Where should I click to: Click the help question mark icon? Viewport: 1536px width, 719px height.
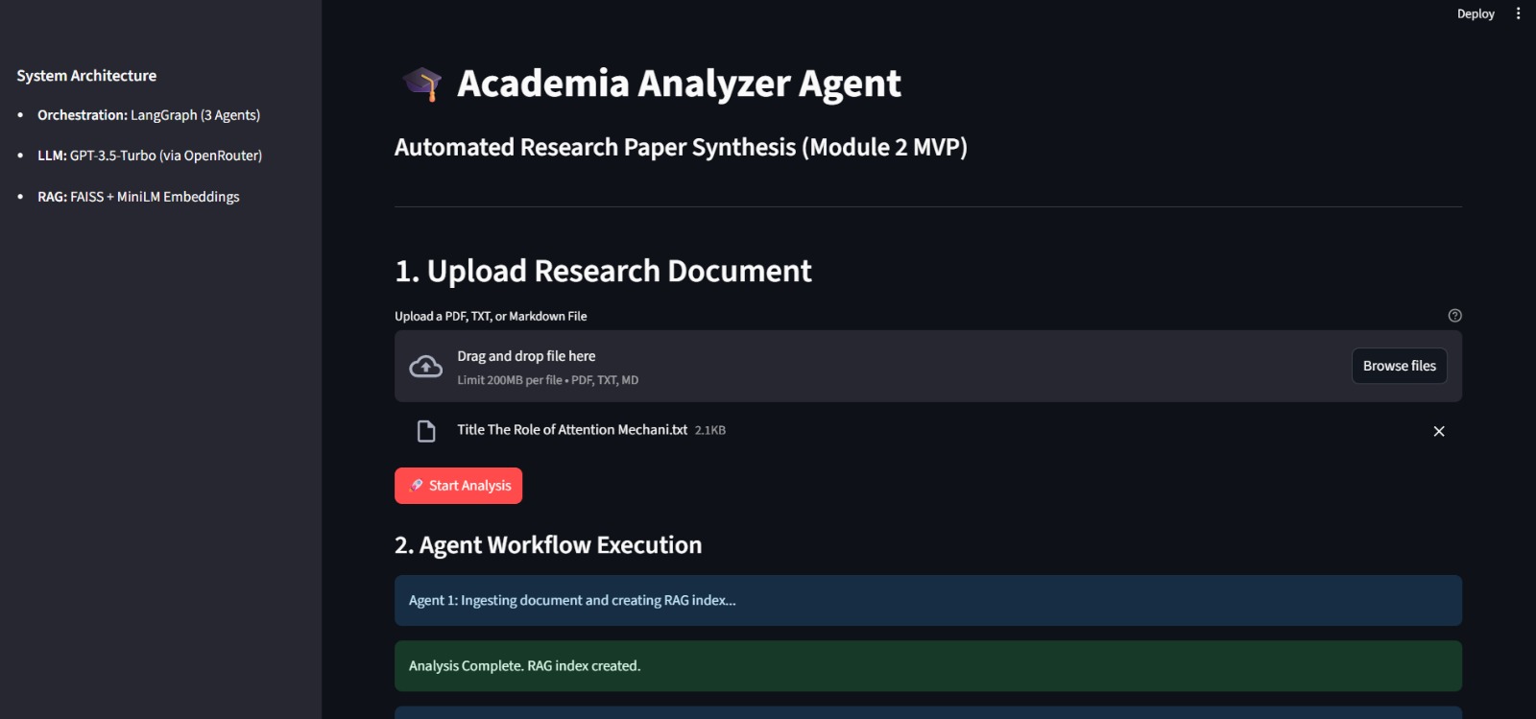(1454, 316)
